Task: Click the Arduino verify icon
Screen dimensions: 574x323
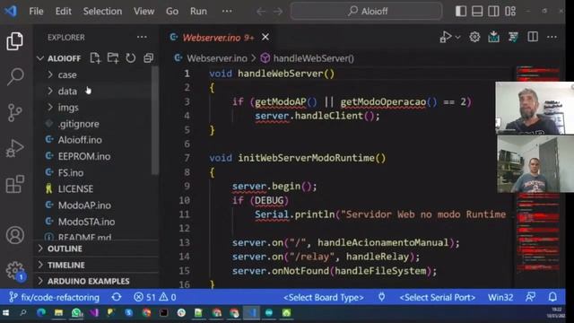Action: coord(513,37)
